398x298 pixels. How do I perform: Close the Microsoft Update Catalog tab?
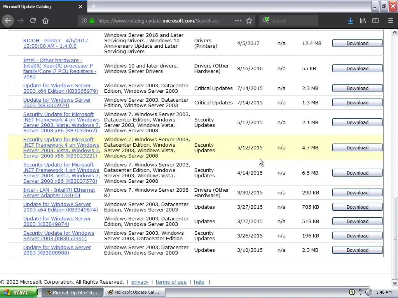pos(80,7)
